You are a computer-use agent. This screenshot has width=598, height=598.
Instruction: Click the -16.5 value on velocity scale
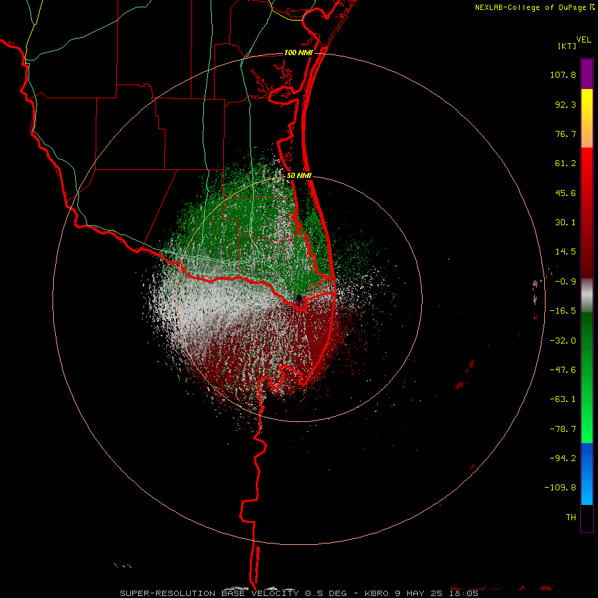click(x=563, y=311)
